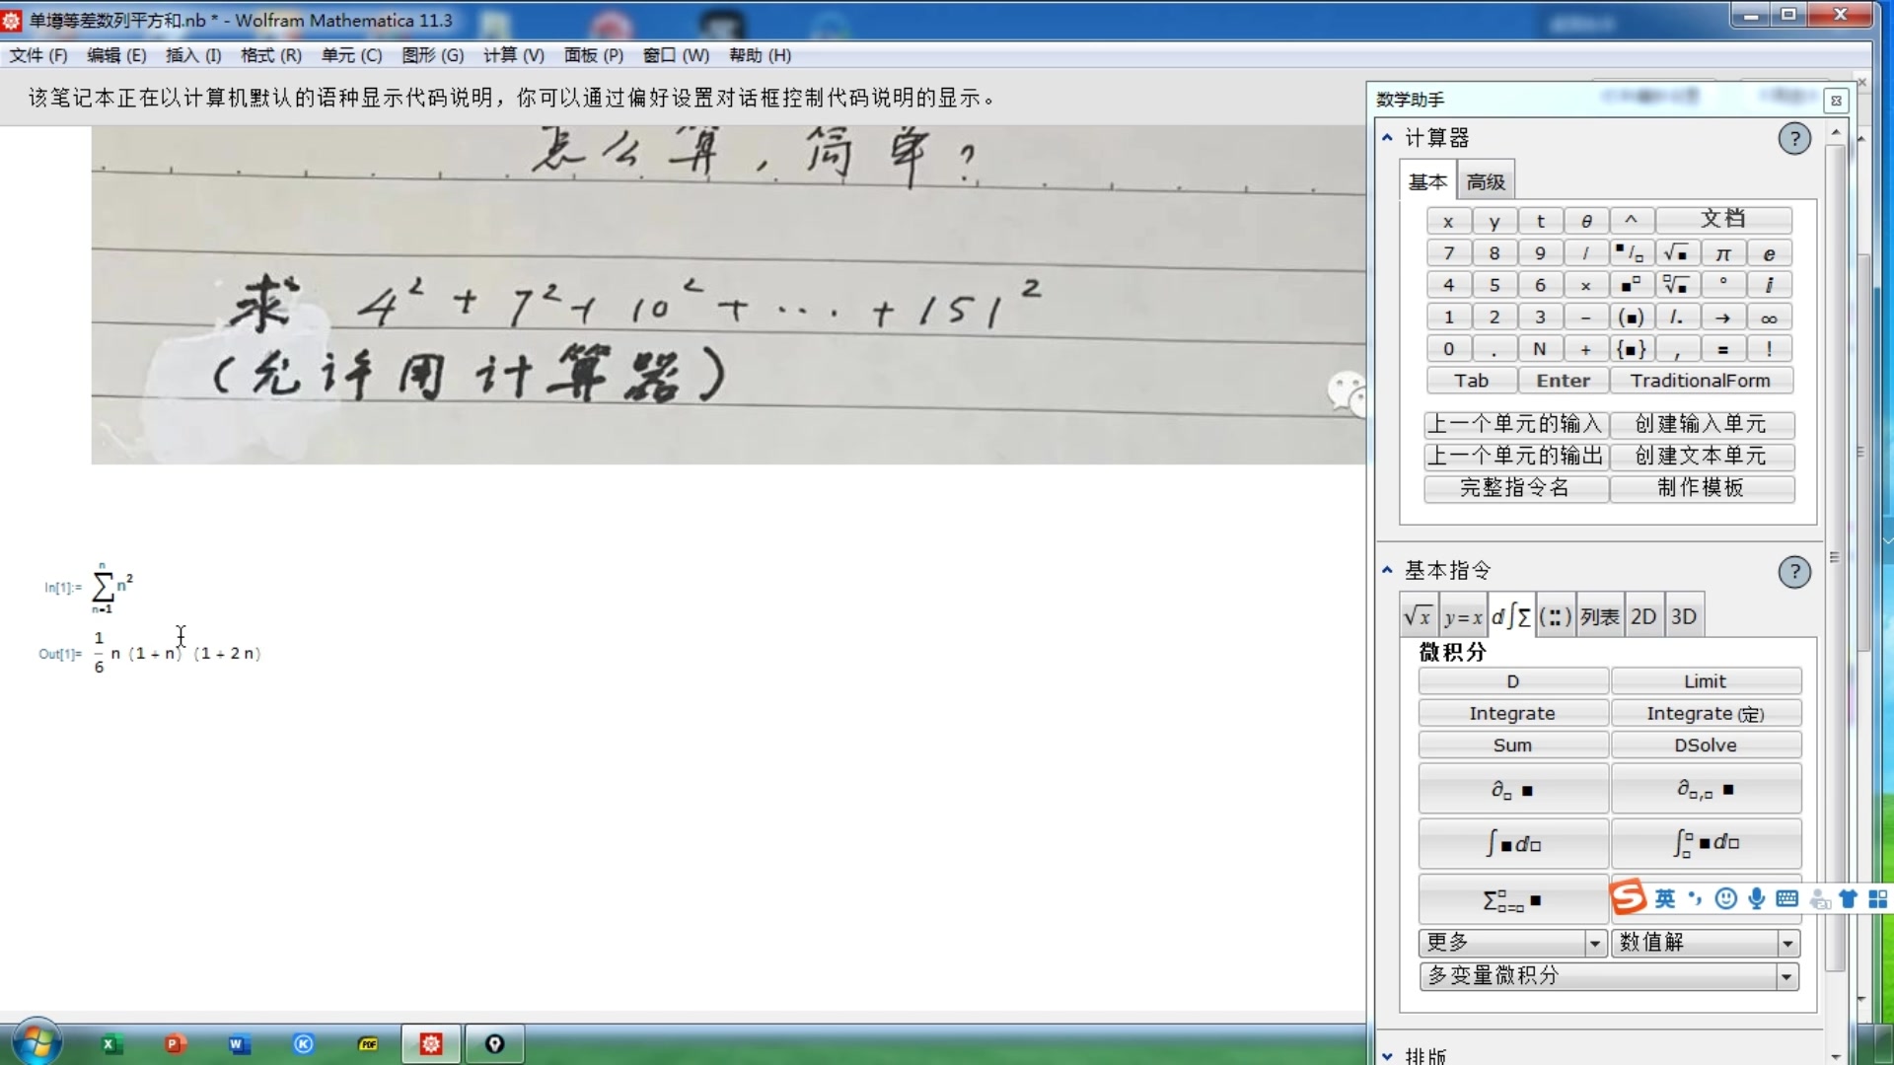Click the caret ^ key
The height and width of the screenshot is (1065, 1894).
(1630, 221)
